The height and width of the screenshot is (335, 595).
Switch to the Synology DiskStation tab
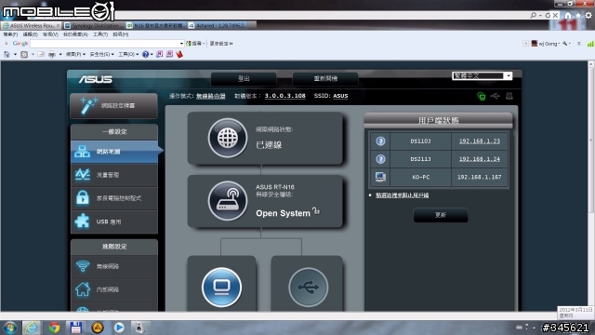pyautogui.click(x=93, y=25)
